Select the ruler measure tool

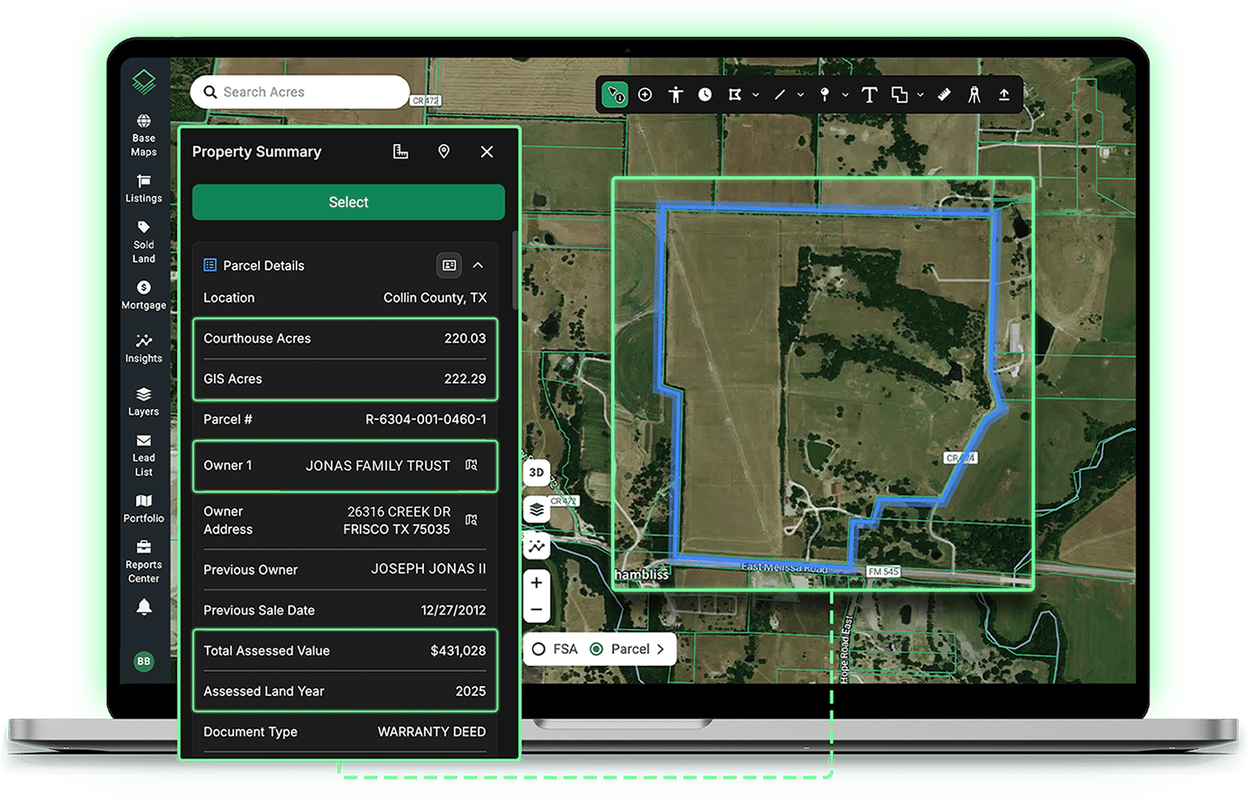[944, 95]
